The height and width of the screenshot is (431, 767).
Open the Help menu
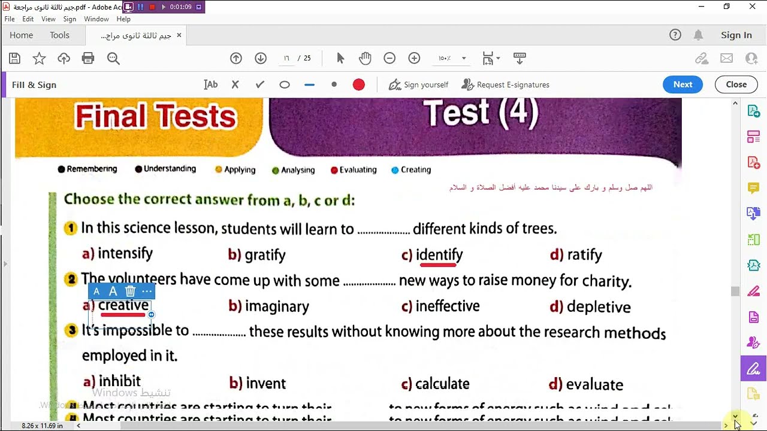point(123,19)
